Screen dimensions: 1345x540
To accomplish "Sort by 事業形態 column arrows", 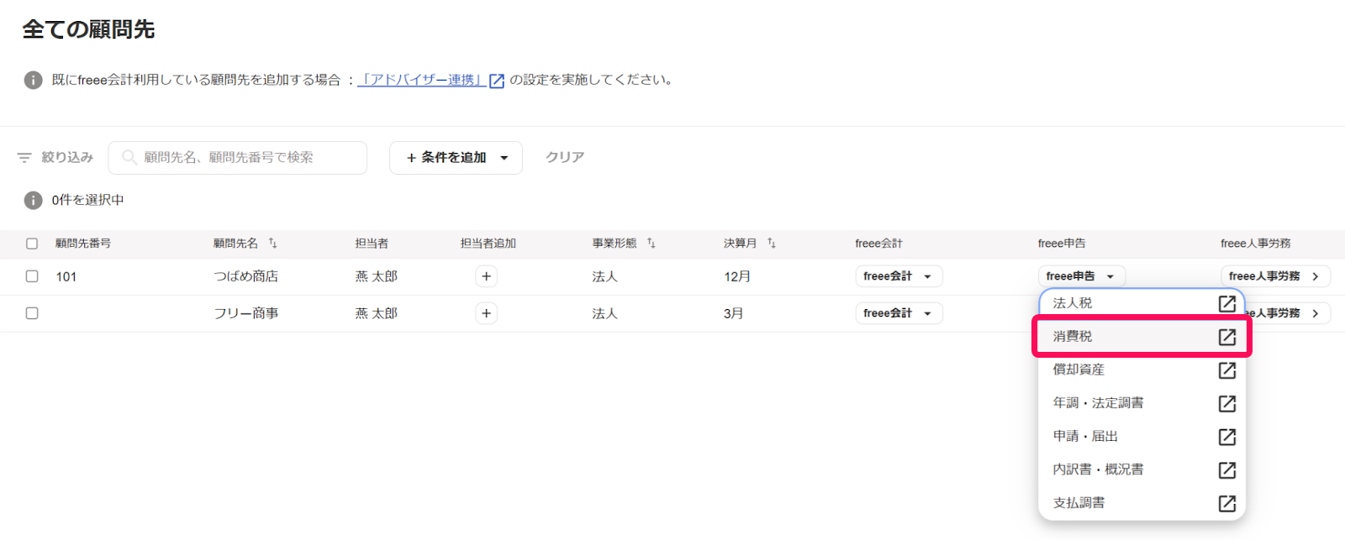I will point(651,244).
